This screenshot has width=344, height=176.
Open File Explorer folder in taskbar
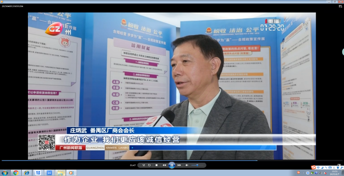(x=60, y=173)
